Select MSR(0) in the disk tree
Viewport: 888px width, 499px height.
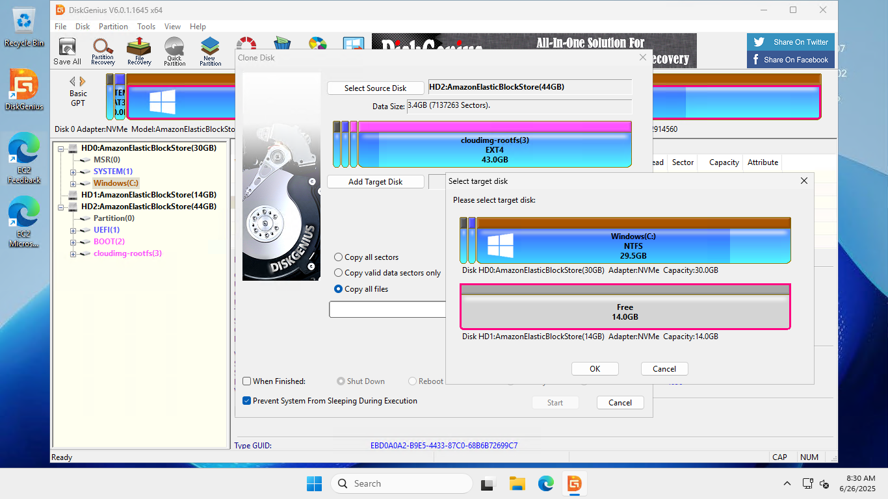coord(107,160)
